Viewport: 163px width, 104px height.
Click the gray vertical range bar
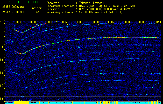tap(5, 60)
